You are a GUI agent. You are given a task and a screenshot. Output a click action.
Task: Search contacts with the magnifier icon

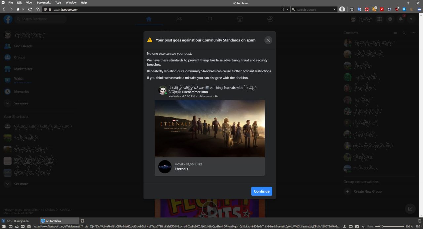pos(404,33)
